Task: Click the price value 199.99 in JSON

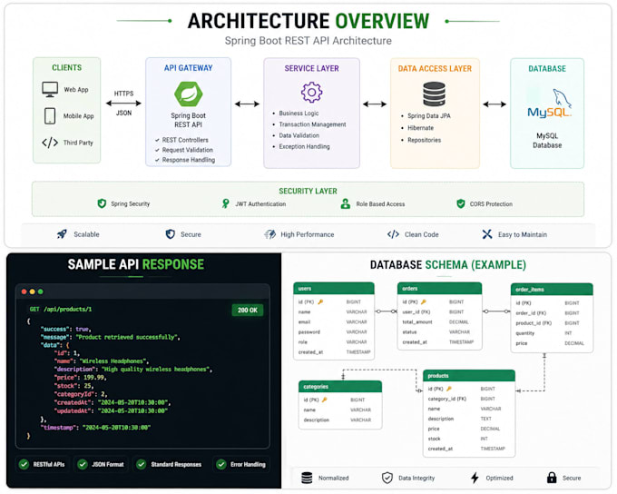Action: [x=94, y=377]
